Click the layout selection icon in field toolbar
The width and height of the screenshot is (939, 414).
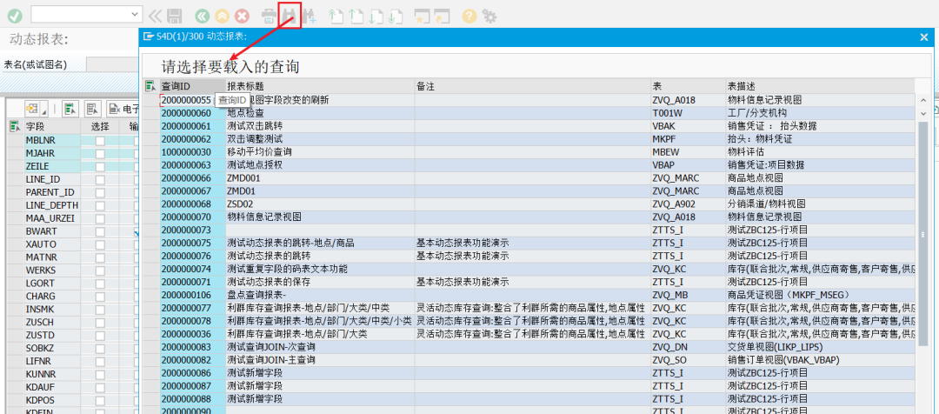point(32,109)
